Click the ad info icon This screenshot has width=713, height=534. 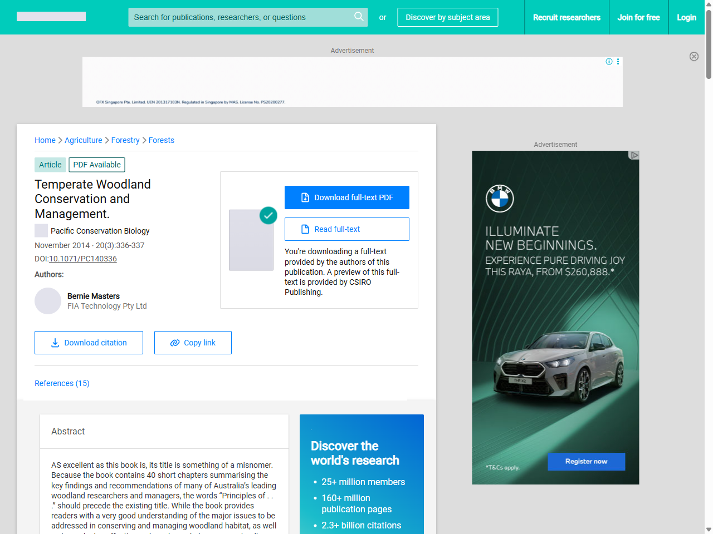pyautogui.click(x=609, y=62)
